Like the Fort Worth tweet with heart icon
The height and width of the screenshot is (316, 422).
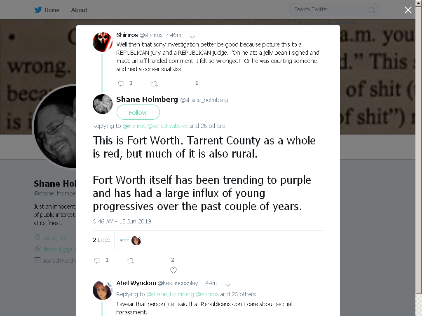coord(173,270)
